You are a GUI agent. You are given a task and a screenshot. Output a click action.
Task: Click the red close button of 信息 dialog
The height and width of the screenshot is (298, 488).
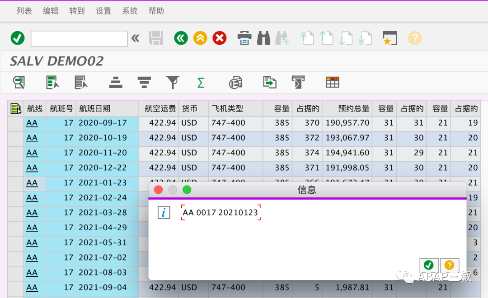(159, 190)
